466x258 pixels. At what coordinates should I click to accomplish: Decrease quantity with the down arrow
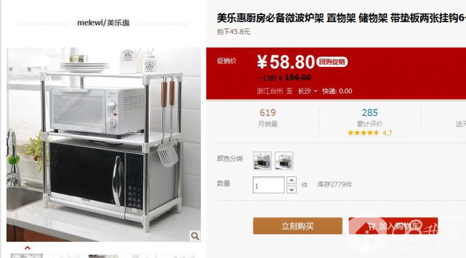click(292, 189)
